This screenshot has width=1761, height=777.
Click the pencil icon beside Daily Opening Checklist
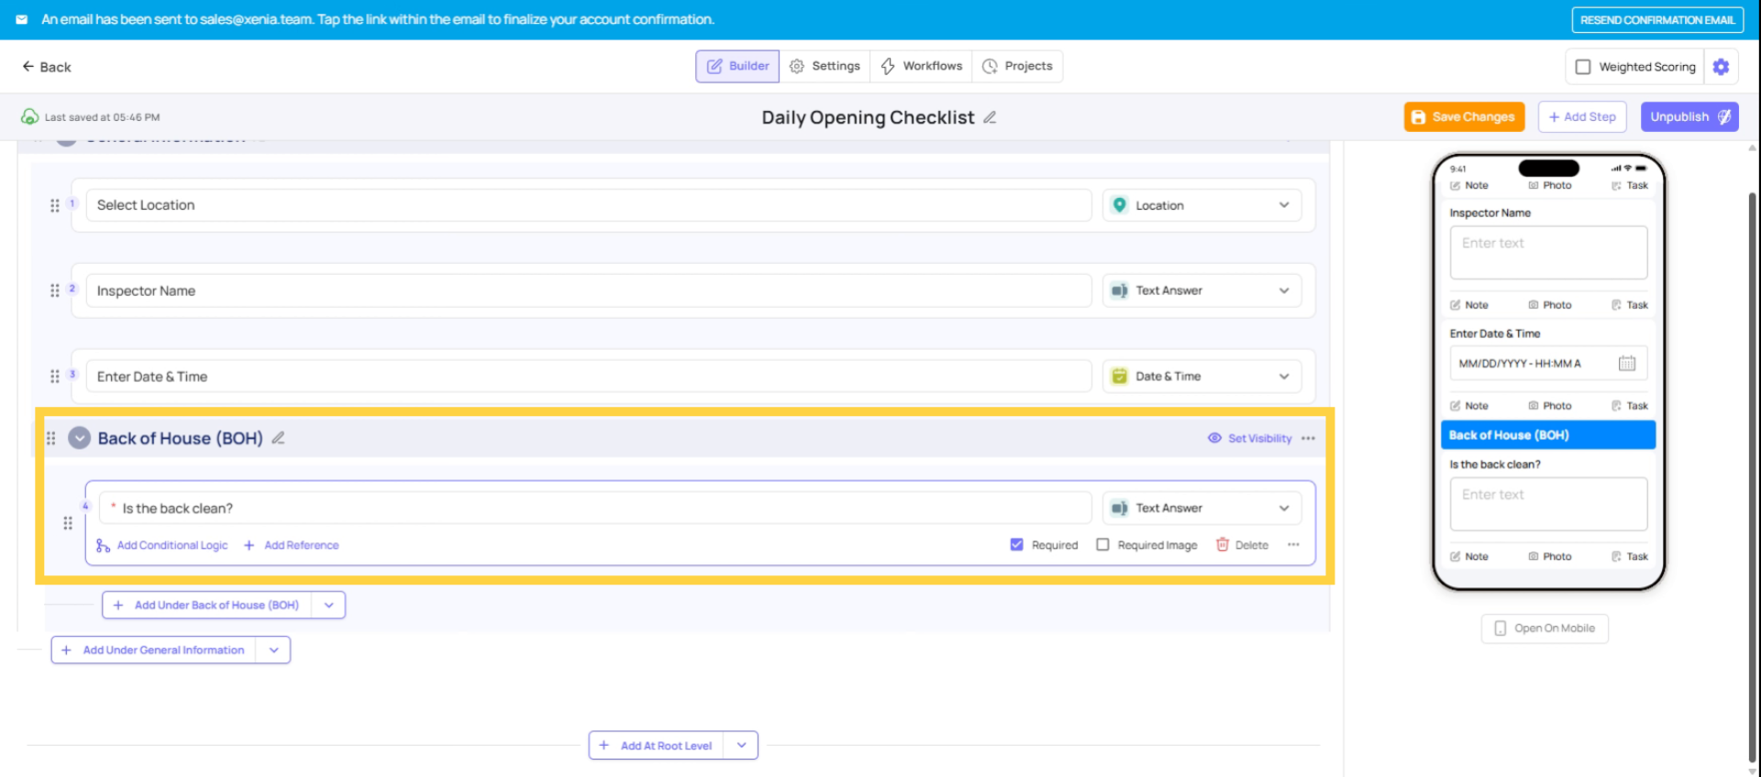tap(990, 117)
